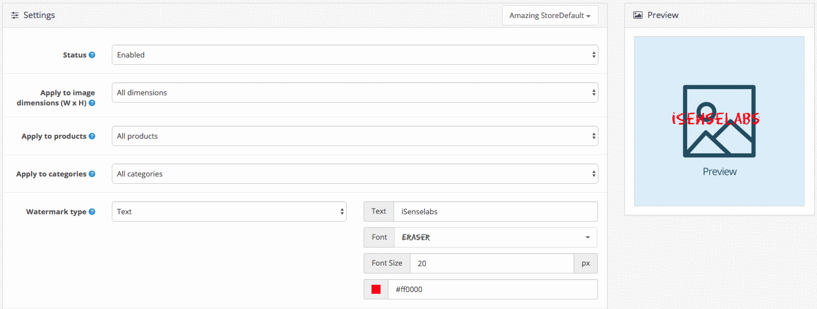Click help icon beside image dimensions label
817x309 pixels.
point(92,103)
